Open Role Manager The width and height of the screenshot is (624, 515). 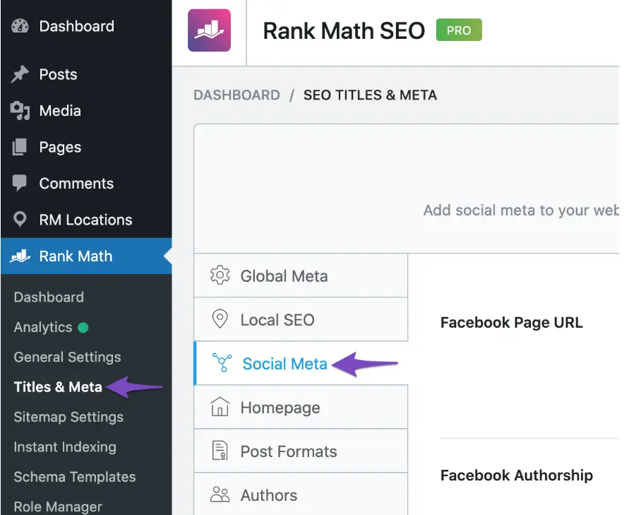point(58,507)
